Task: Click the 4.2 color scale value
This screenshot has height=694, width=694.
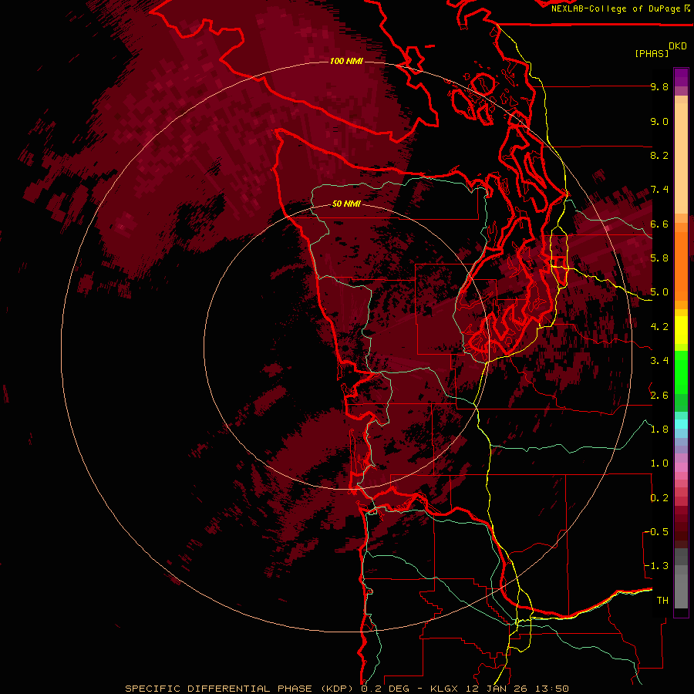Action: [x=659, y=327]
